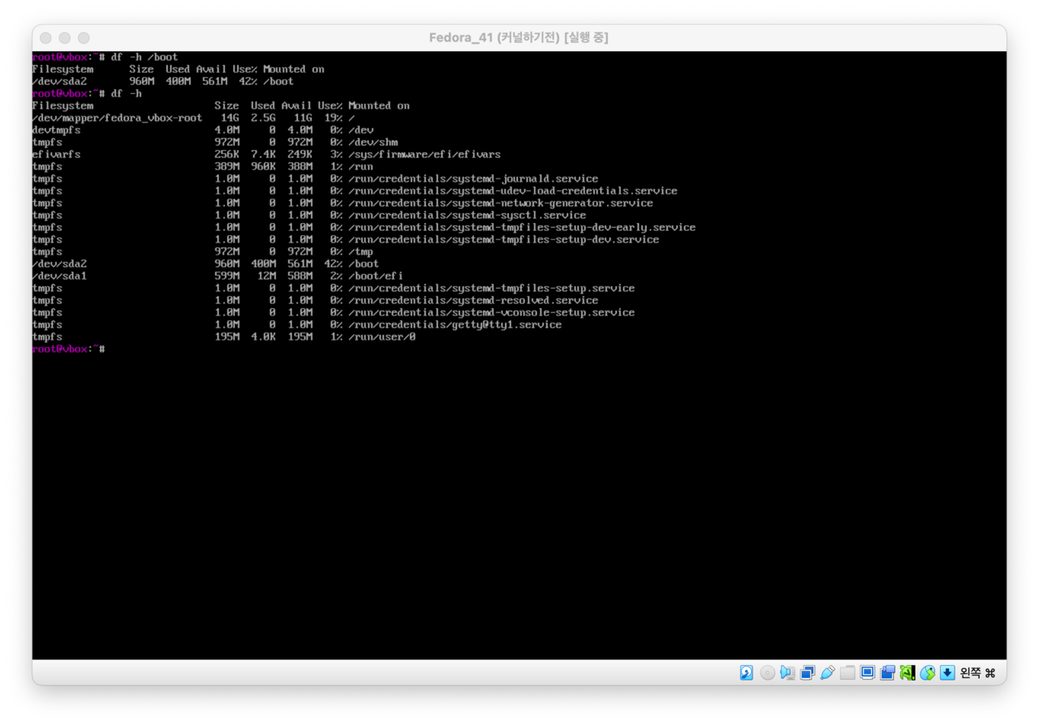Click the virtual display monitor icon

[x=868, y=672]
